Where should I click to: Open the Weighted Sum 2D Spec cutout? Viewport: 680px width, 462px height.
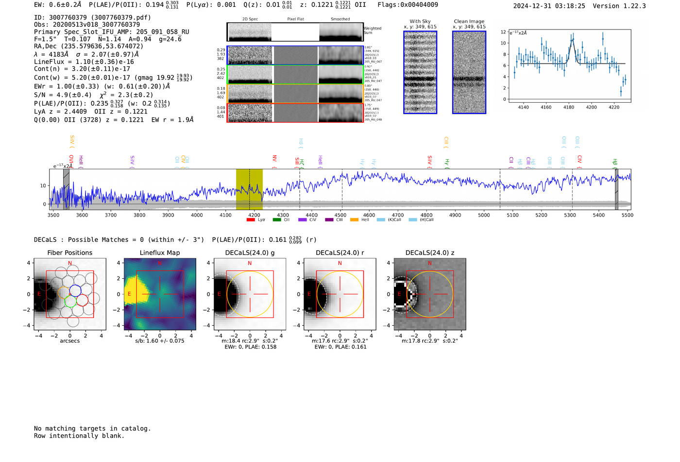[250, 32]
